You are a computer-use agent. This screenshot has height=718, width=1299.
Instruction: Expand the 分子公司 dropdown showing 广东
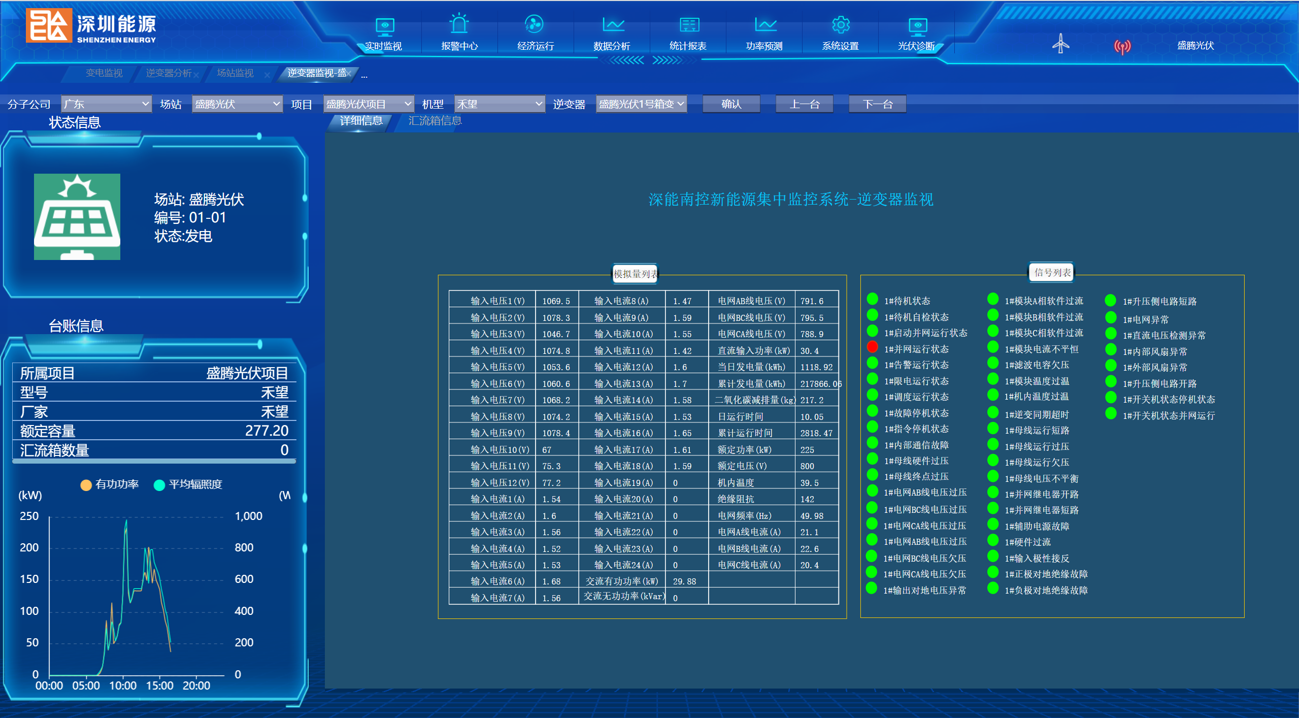pyautogui.click(x=106, y=104)
